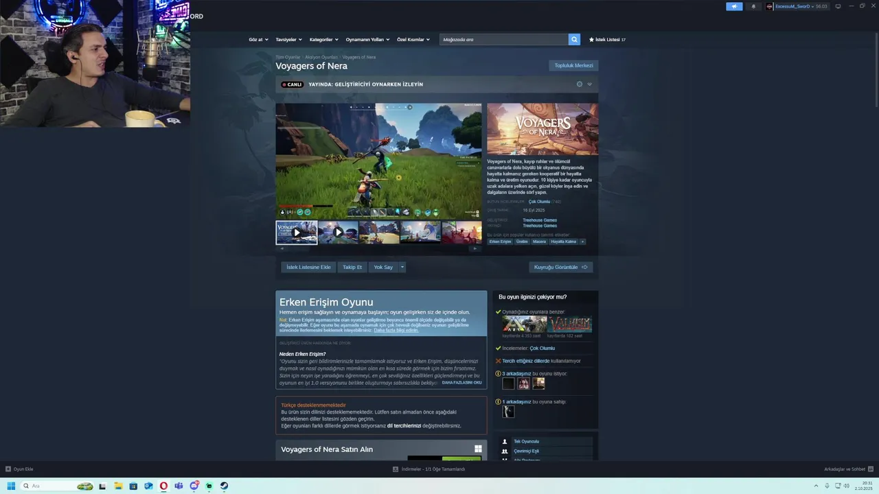The image size is (879, 494).
Task: Open the '3 arkadaşınız' friends link
Action: 516,374
